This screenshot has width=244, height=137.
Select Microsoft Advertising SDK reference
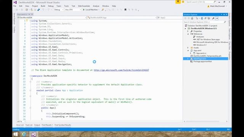click(212, 42)
